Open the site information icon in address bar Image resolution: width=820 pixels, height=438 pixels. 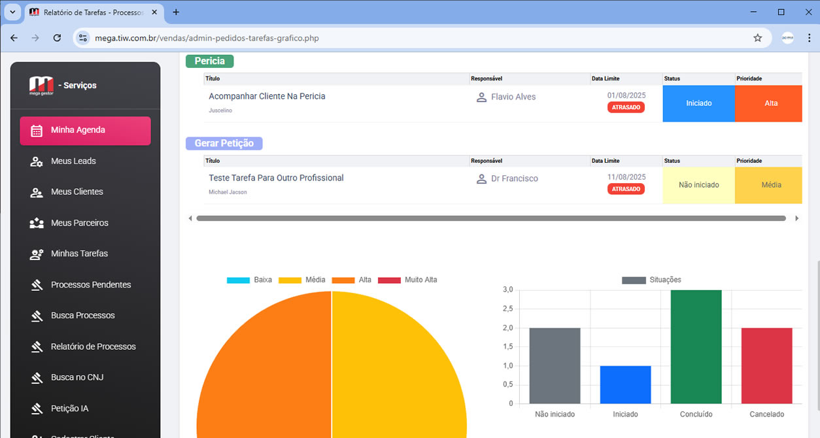tap(83, 38)
